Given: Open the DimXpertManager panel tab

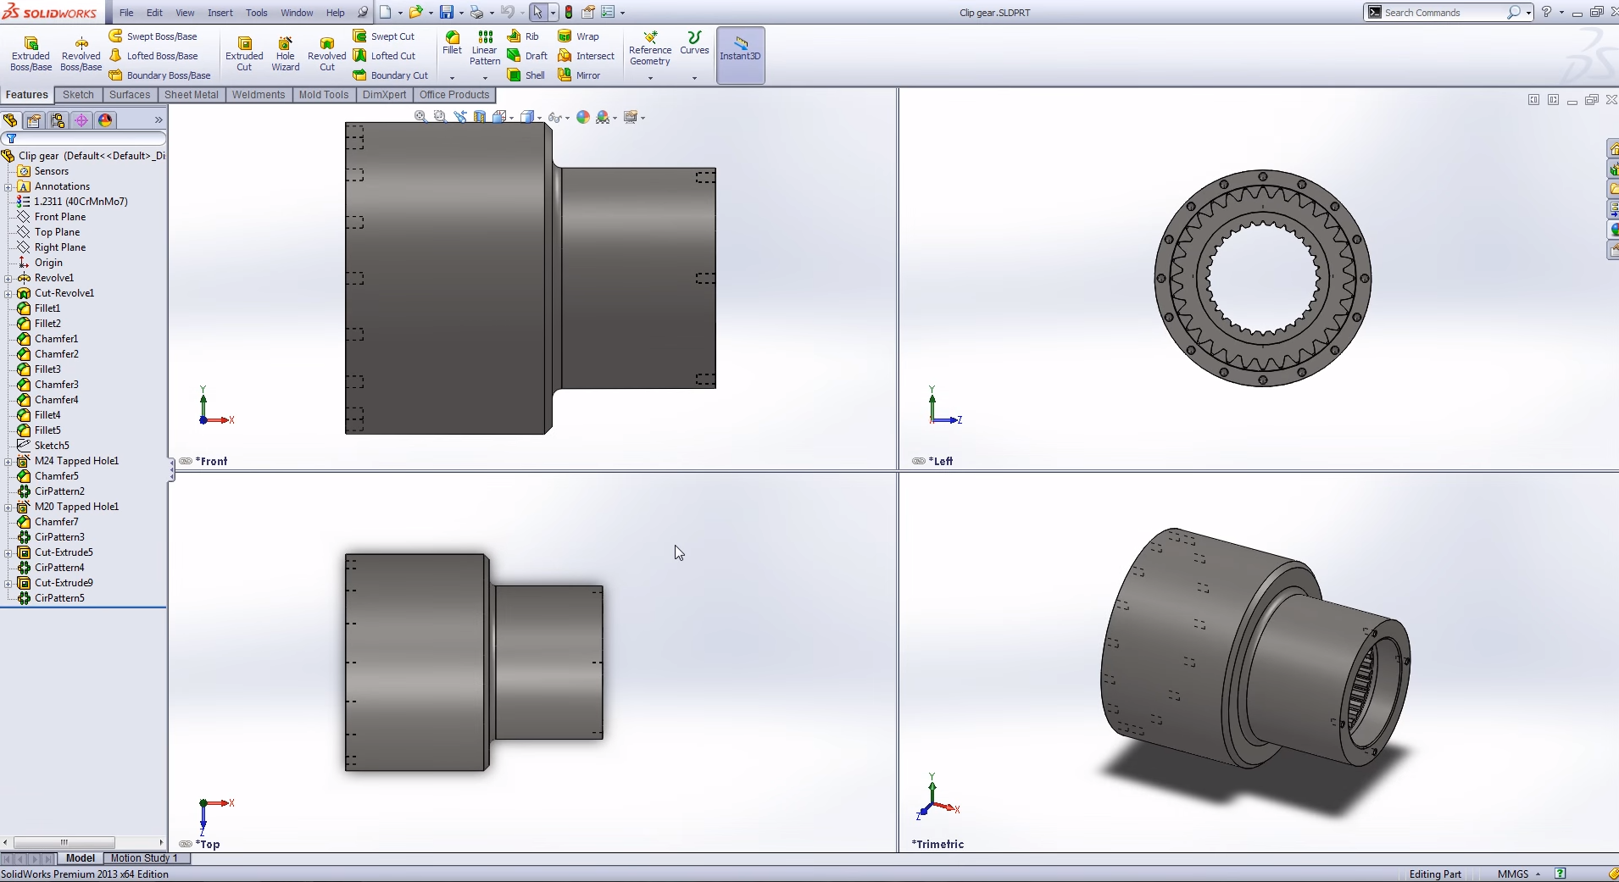Looking at the screenshot, I should coord(81,120).
